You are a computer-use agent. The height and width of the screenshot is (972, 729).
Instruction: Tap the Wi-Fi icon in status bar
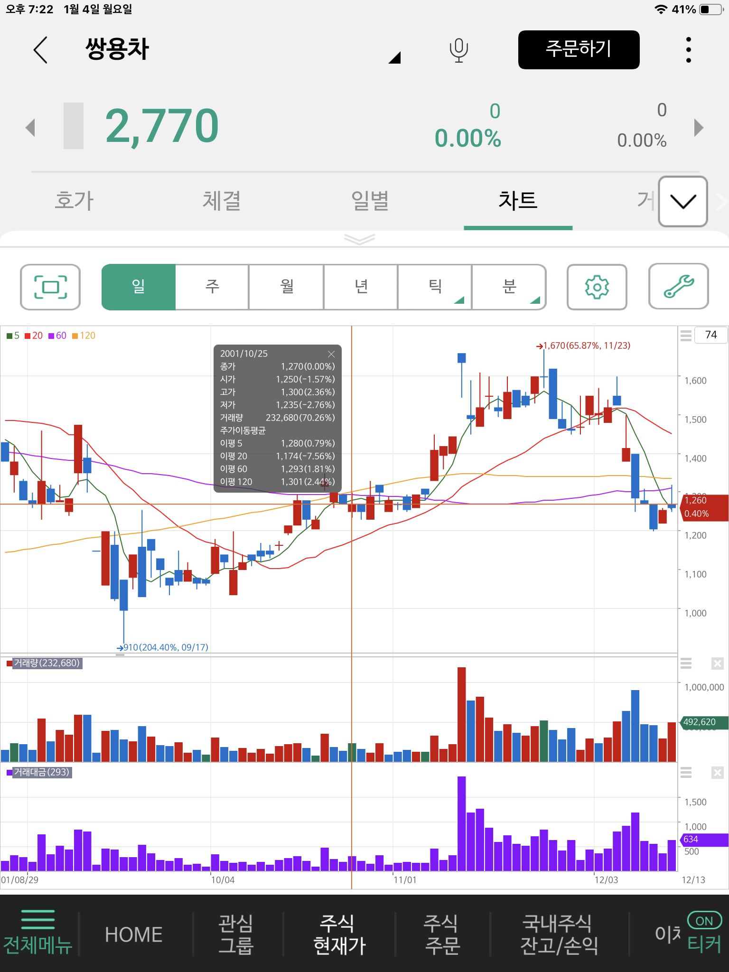pos(661,9)
